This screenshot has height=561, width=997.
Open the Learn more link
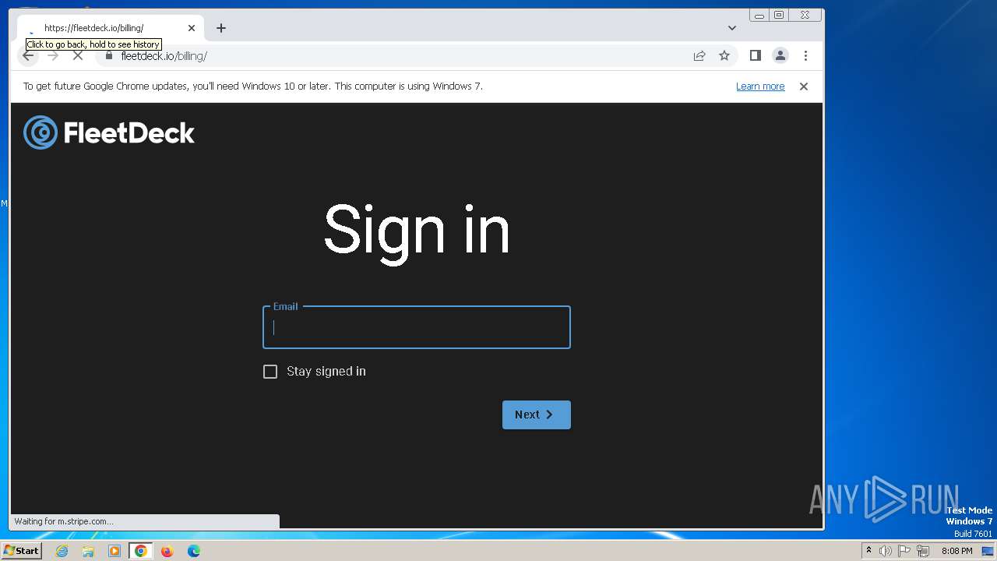[760, 86]
